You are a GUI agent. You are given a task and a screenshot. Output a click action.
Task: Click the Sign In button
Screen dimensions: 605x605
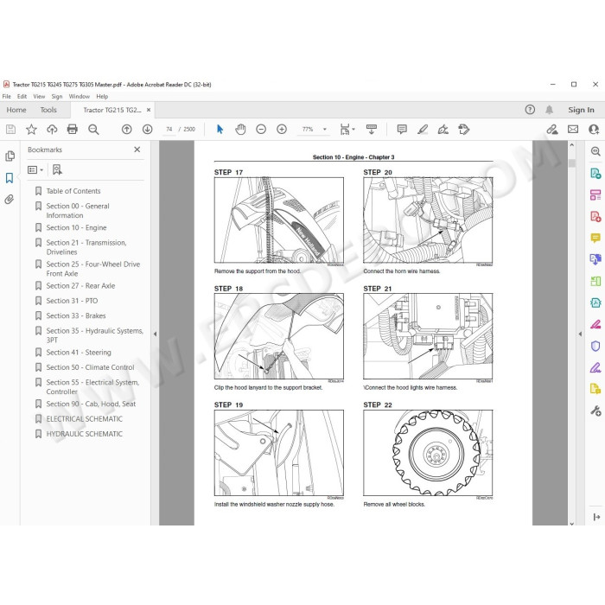click(581, 110)
